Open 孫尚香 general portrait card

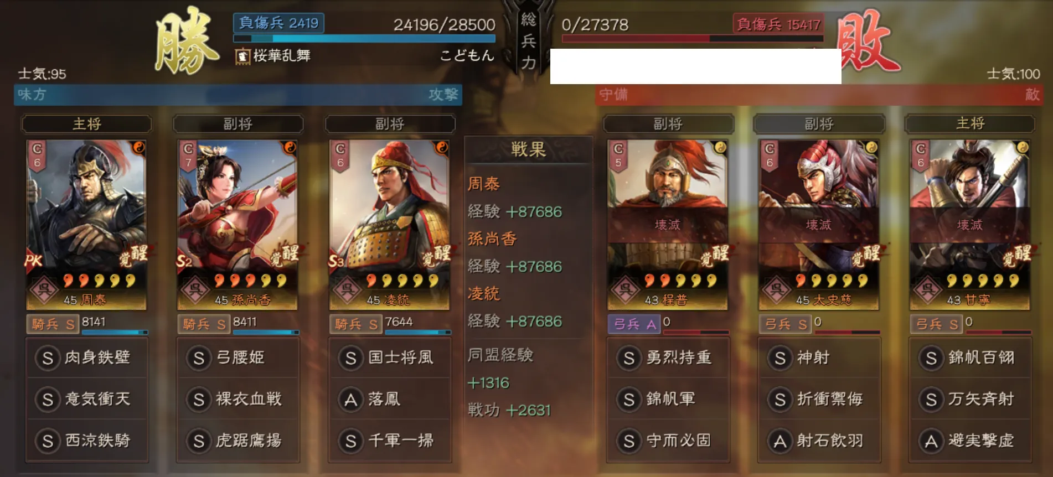click(238, 225)
